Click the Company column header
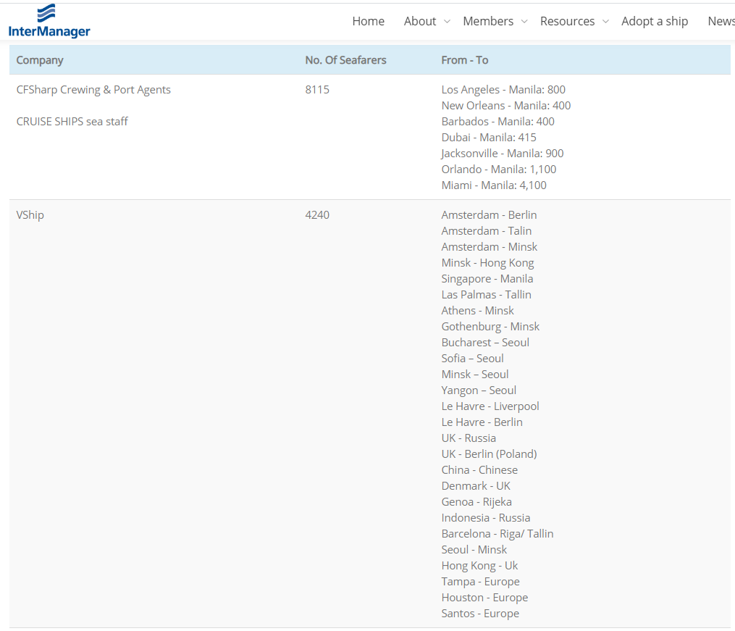 pos(40,60)
